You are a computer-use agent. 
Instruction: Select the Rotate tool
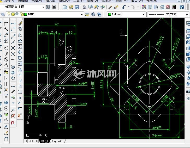[20, 58]
